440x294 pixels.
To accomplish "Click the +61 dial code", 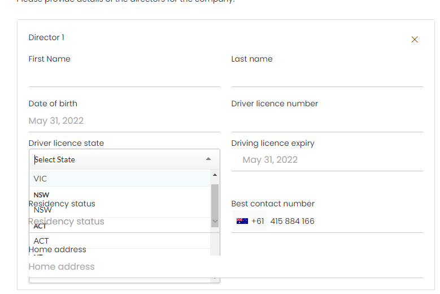I will 258,221.
